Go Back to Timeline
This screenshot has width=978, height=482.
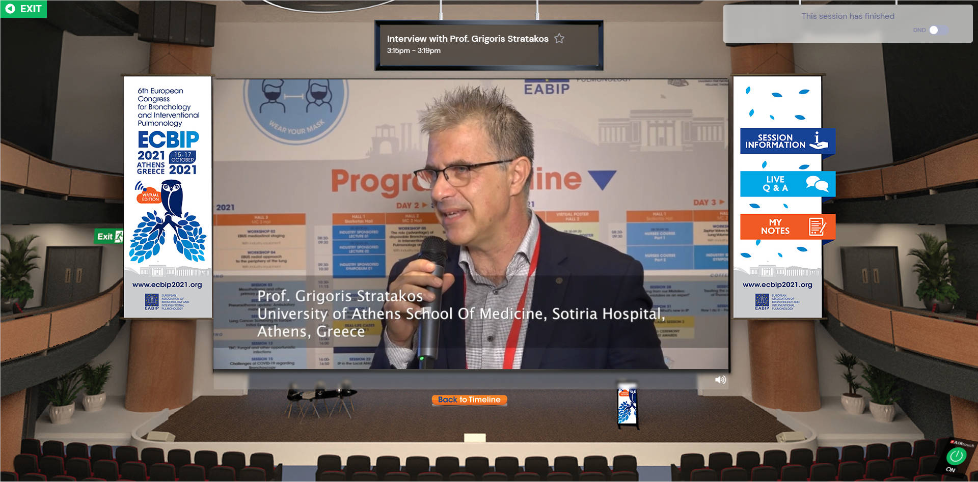point(469,400)
